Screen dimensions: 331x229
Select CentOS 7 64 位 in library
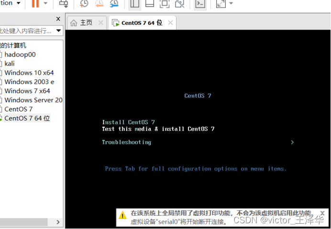[x=27, y=118]
